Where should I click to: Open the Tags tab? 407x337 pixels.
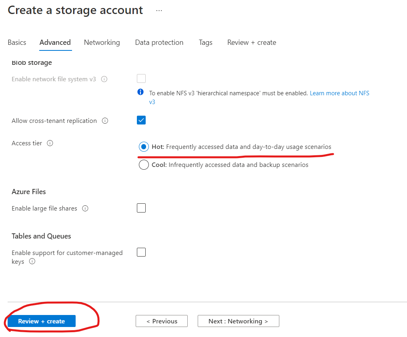pos(205,42)
